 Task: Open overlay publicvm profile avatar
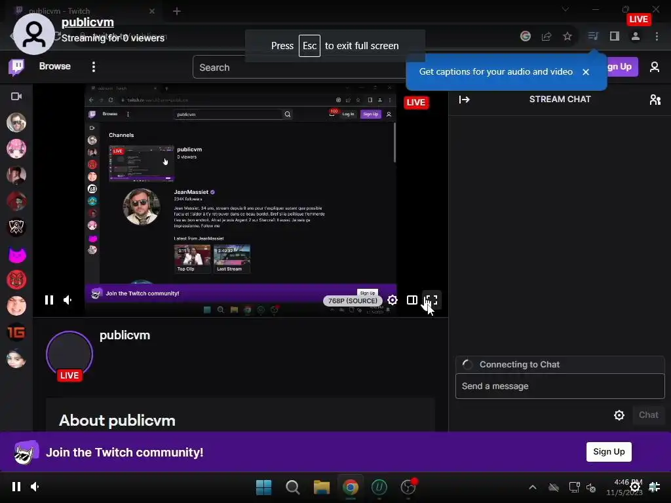pyautogui.click(x=34, y=34)
